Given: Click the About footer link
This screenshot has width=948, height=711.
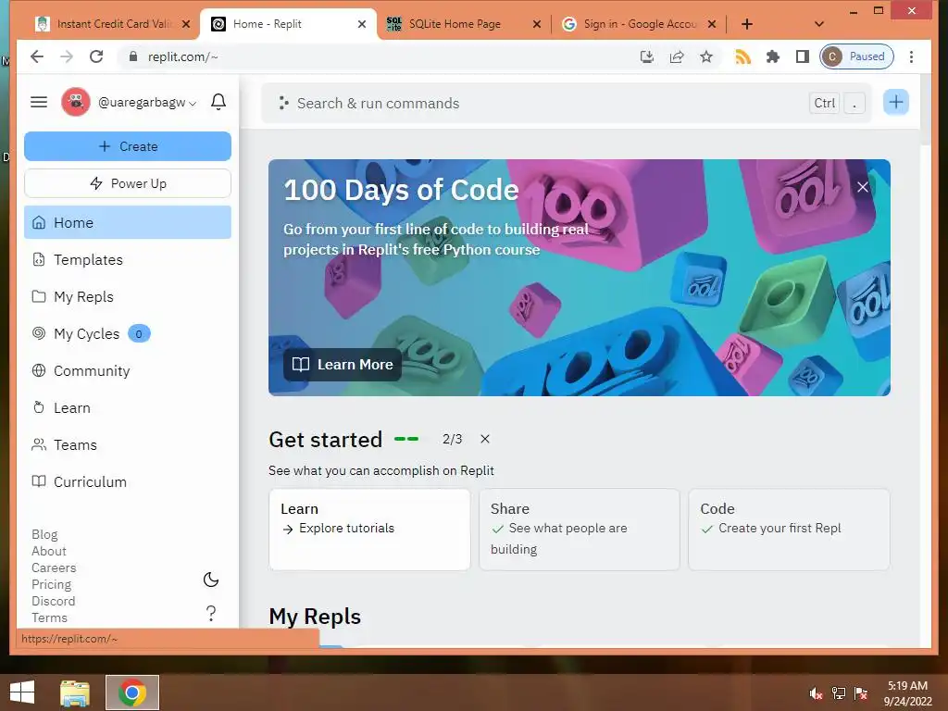Looking at the screenshot, I should [49, 552].
